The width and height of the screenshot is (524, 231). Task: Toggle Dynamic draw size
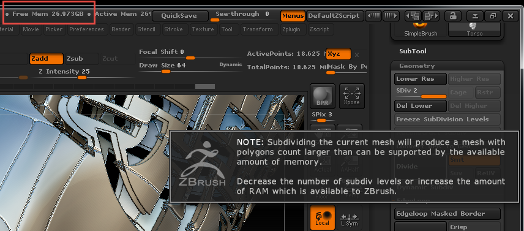click(x=231, y=65)
